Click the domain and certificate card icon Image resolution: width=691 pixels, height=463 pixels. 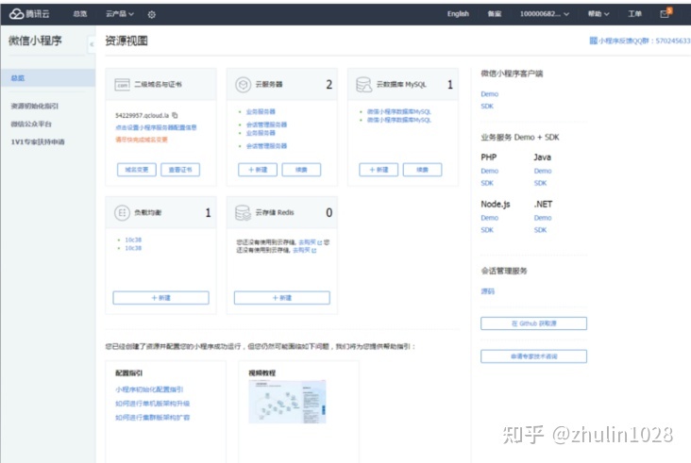pos(122,85)
